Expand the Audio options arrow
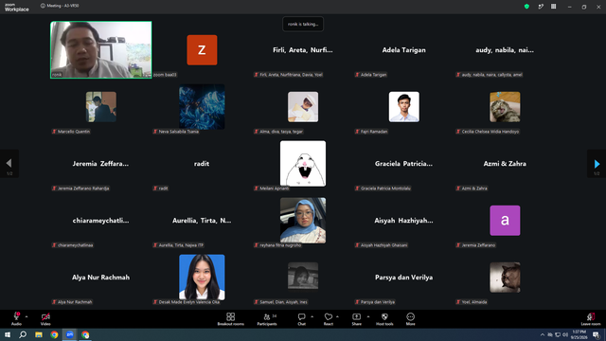Screen dimensions: 606x341 27,316
